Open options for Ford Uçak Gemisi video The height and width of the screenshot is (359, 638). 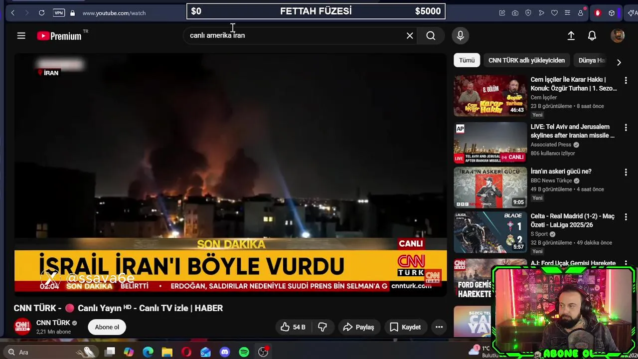(626, 263)
